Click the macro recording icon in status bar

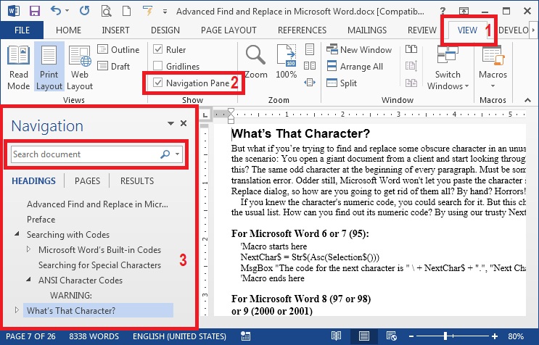245,336
